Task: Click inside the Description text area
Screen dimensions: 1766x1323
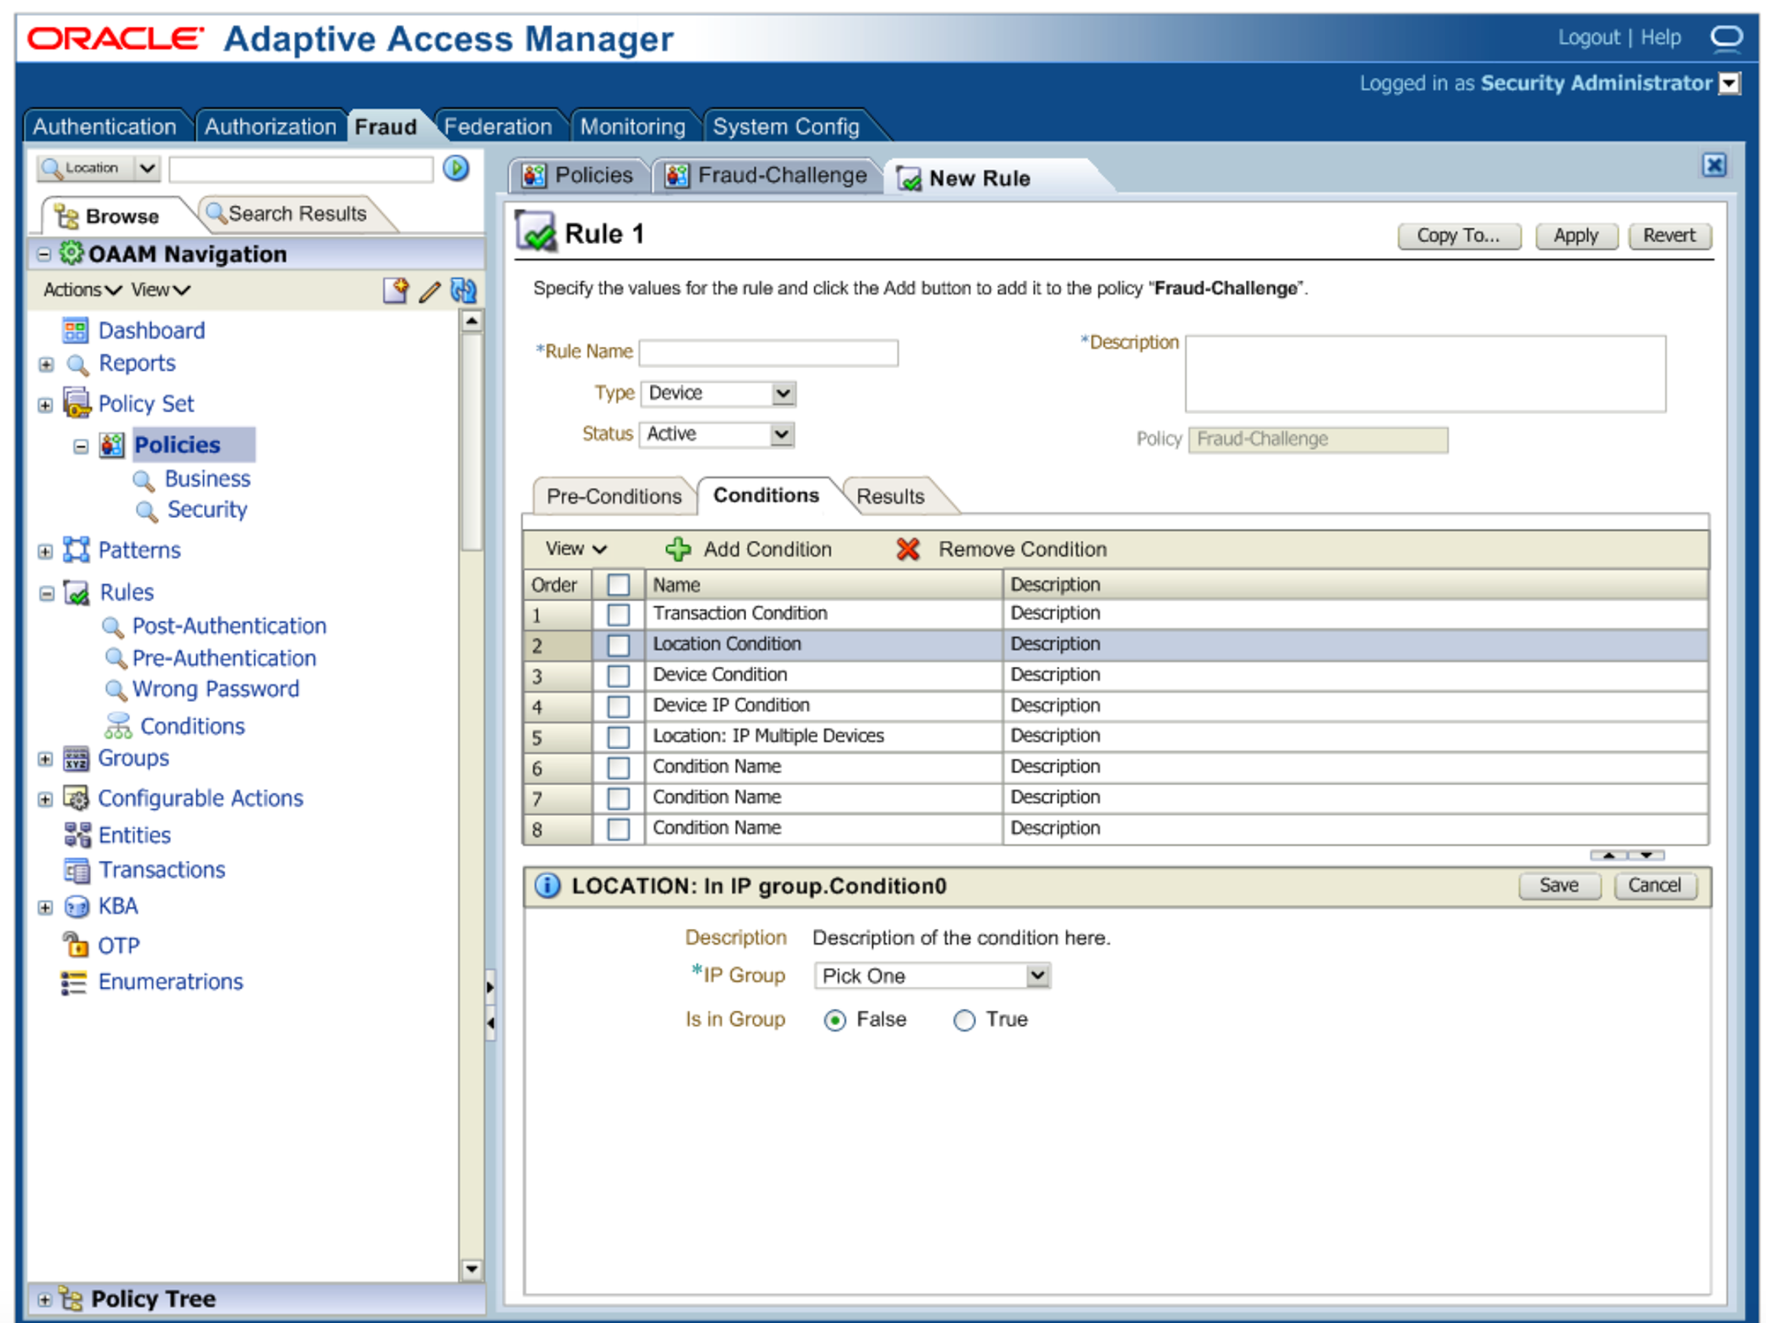Action: (x=1426, y=374)
